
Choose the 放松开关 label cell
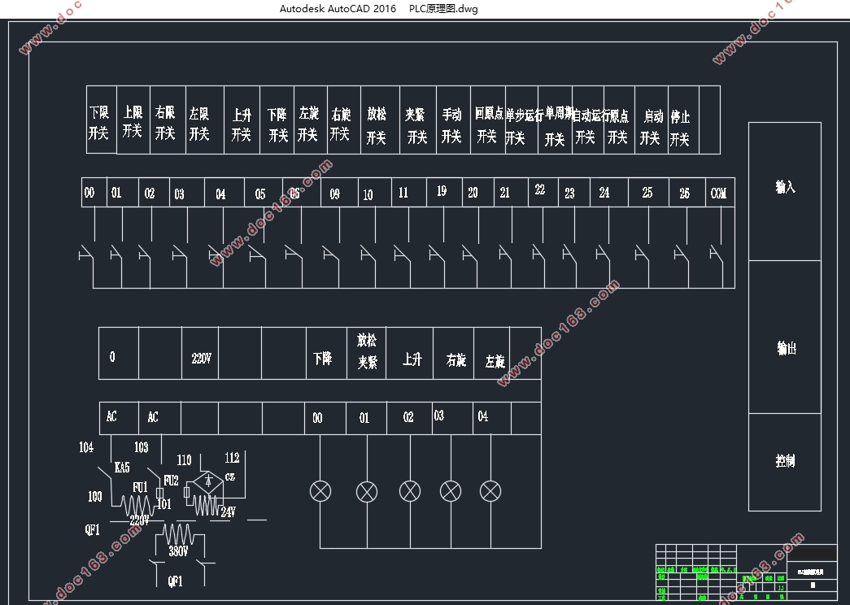tap(380, 120)
